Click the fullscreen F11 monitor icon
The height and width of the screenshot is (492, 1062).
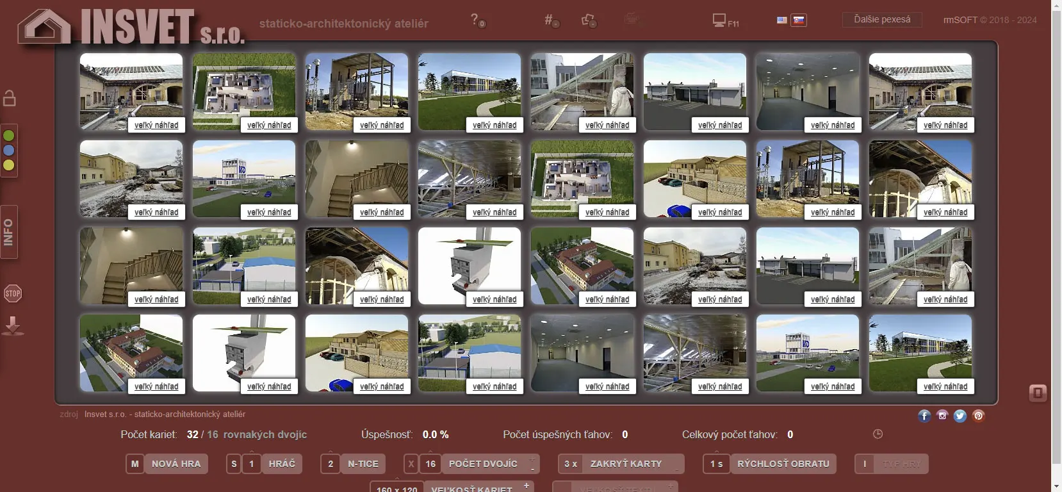(720, 20)
